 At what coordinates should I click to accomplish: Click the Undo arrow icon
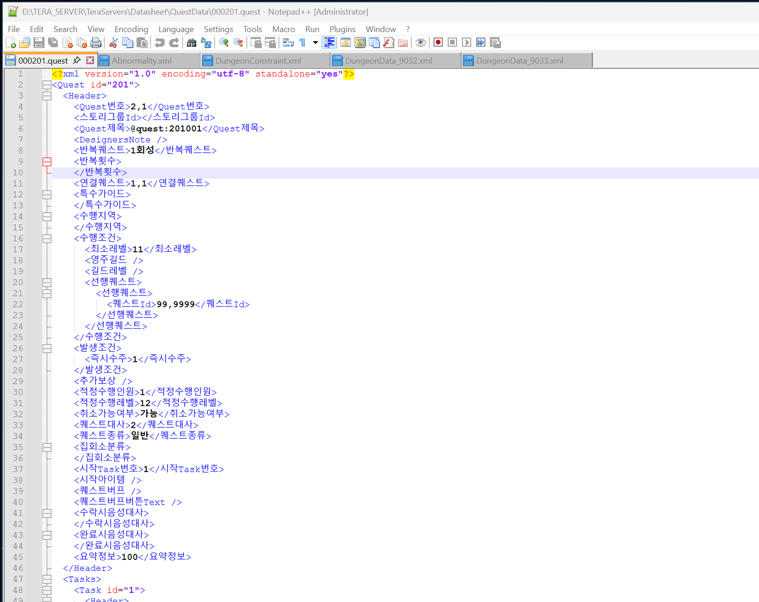pos(160,43)
